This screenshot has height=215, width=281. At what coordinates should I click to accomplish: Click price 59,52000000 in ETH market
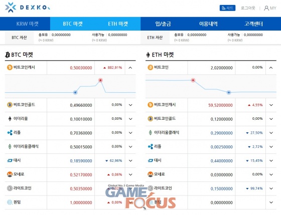tap(220, 105)
